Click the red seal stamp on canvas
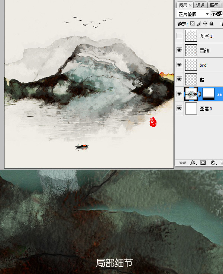This screenshot has height=274, width=223. click(x=153, y=122)
